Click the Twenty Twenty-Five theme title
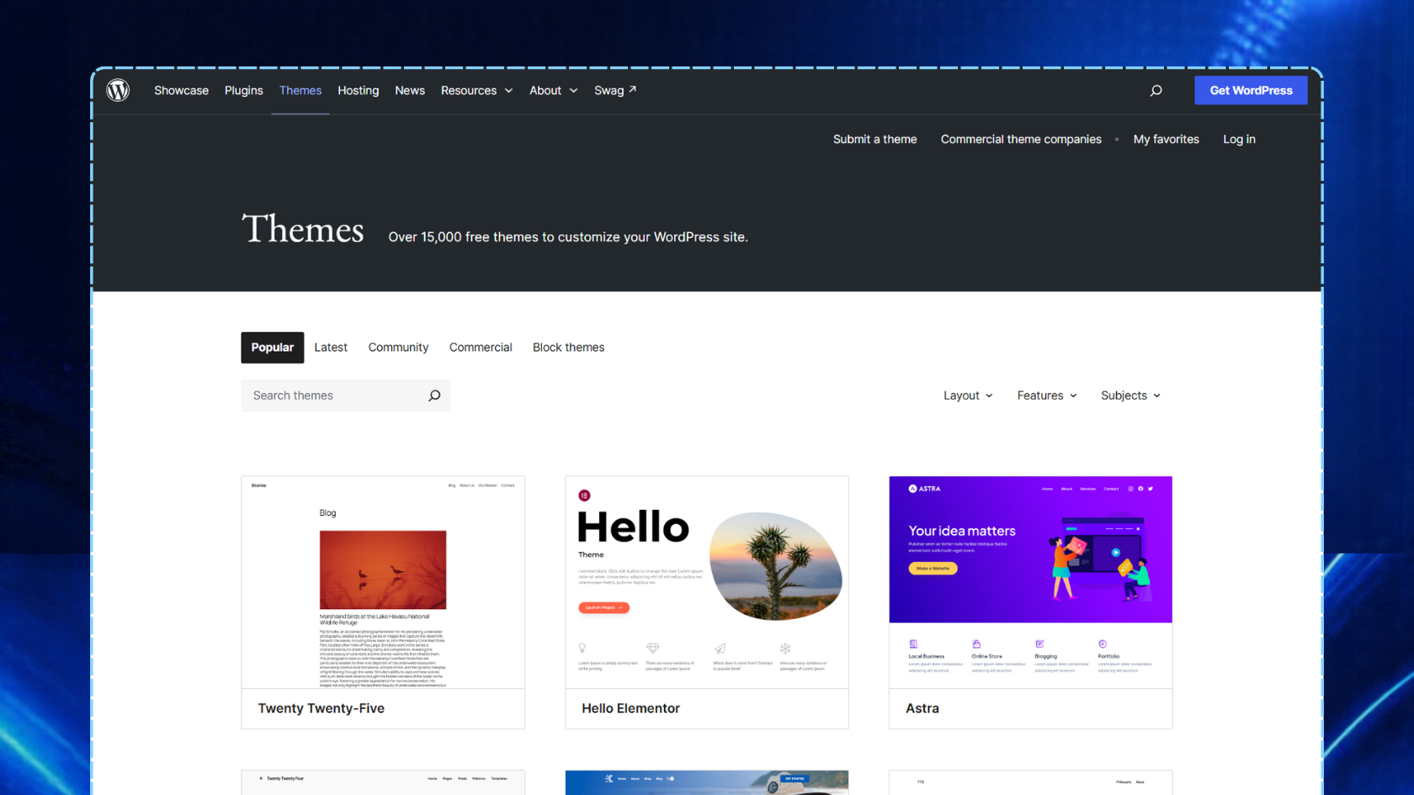 (321, 708)
